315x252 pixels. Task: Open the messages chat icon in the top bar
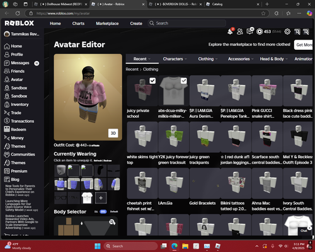pyautogui.click(x=249, y=31)
